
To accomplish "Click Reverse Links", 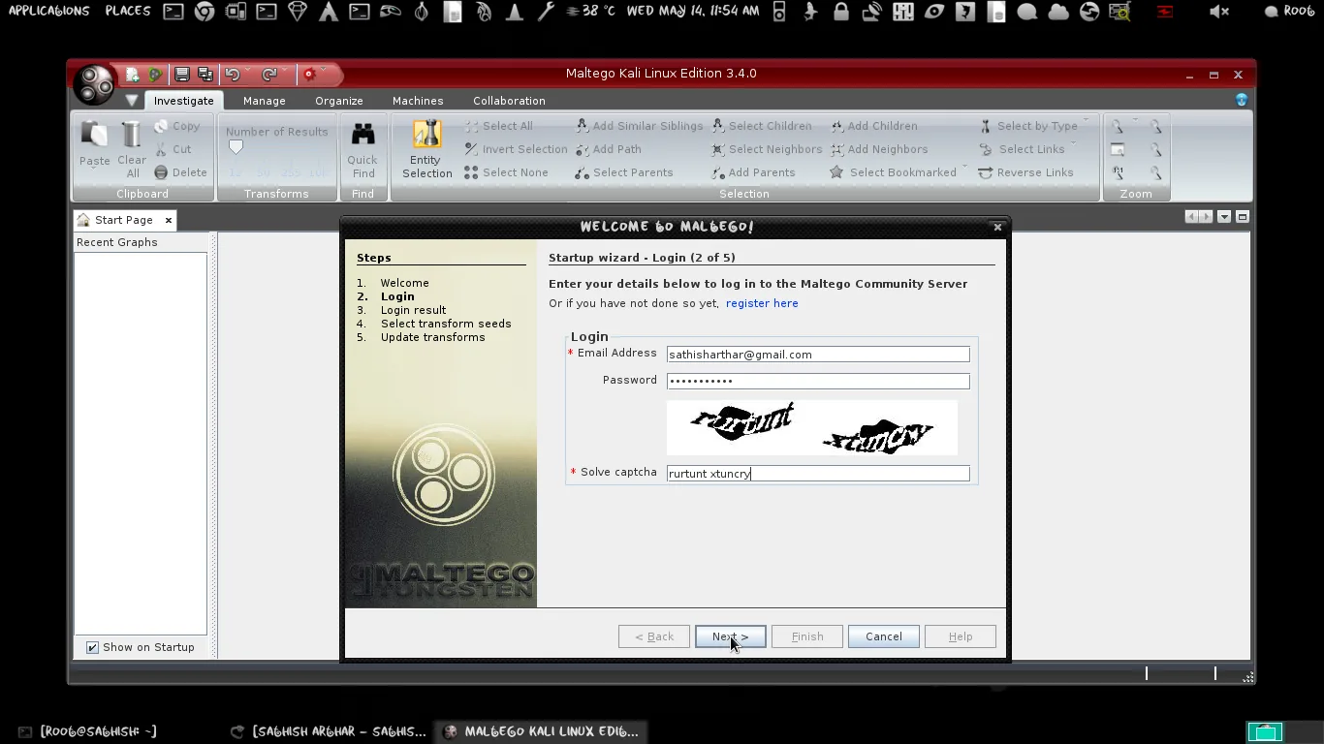I will point(1025,172).
